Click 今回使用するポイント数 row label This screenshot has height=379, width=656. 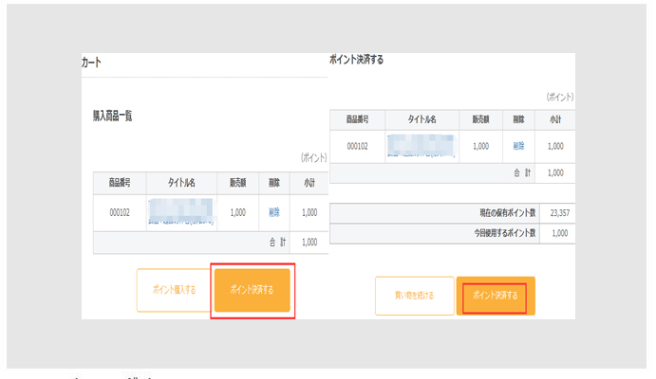point(505,233)
